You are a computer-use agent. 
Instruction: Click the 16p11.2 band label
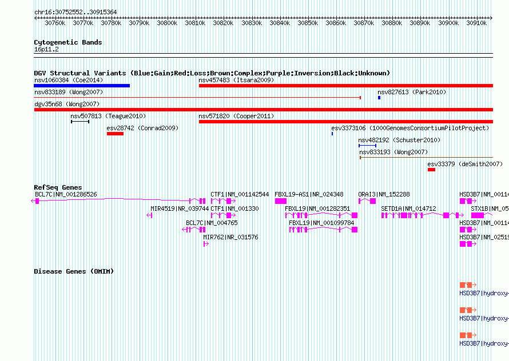coord(46,49)
